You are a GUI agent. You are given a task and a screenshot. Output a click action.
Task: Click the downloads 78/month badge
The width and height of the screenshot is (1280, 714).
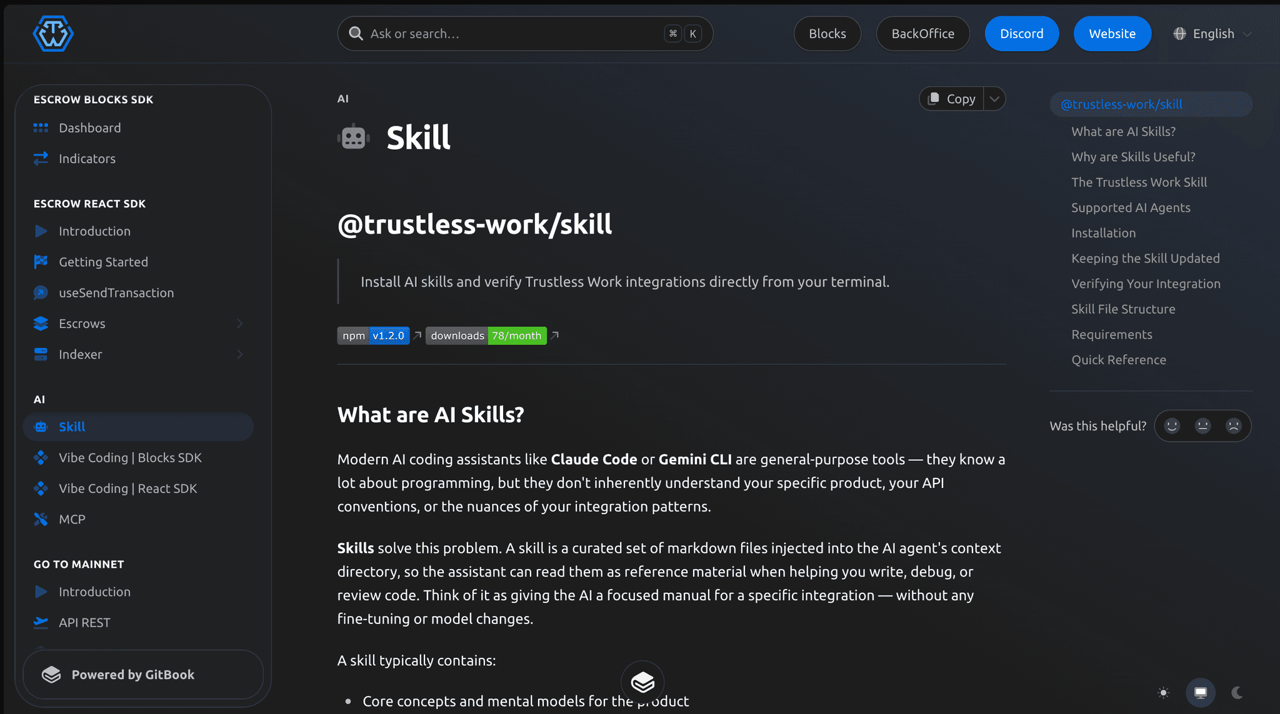pos(486,335)
